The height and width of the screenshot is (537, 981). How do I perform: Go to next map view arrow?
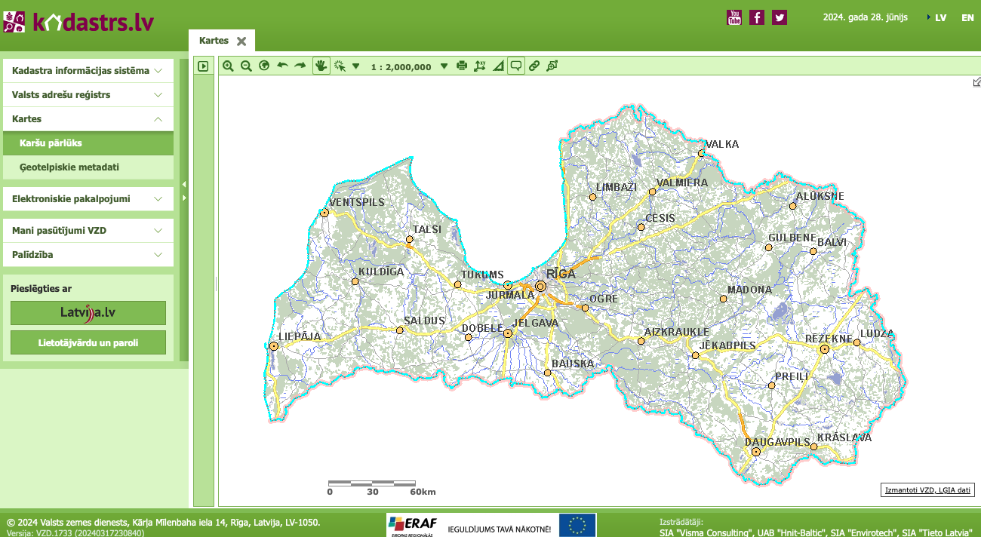tap(300, 66)
